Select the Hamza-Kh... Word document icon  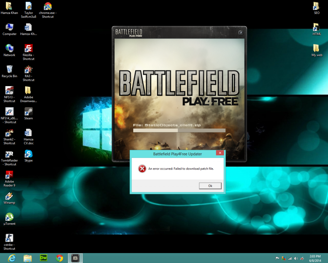[x=29, y=29]
